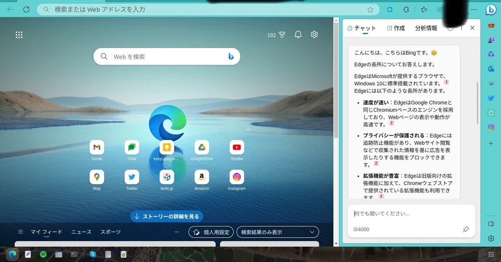Click the Bing icon in the Web search box

(231, 57)
